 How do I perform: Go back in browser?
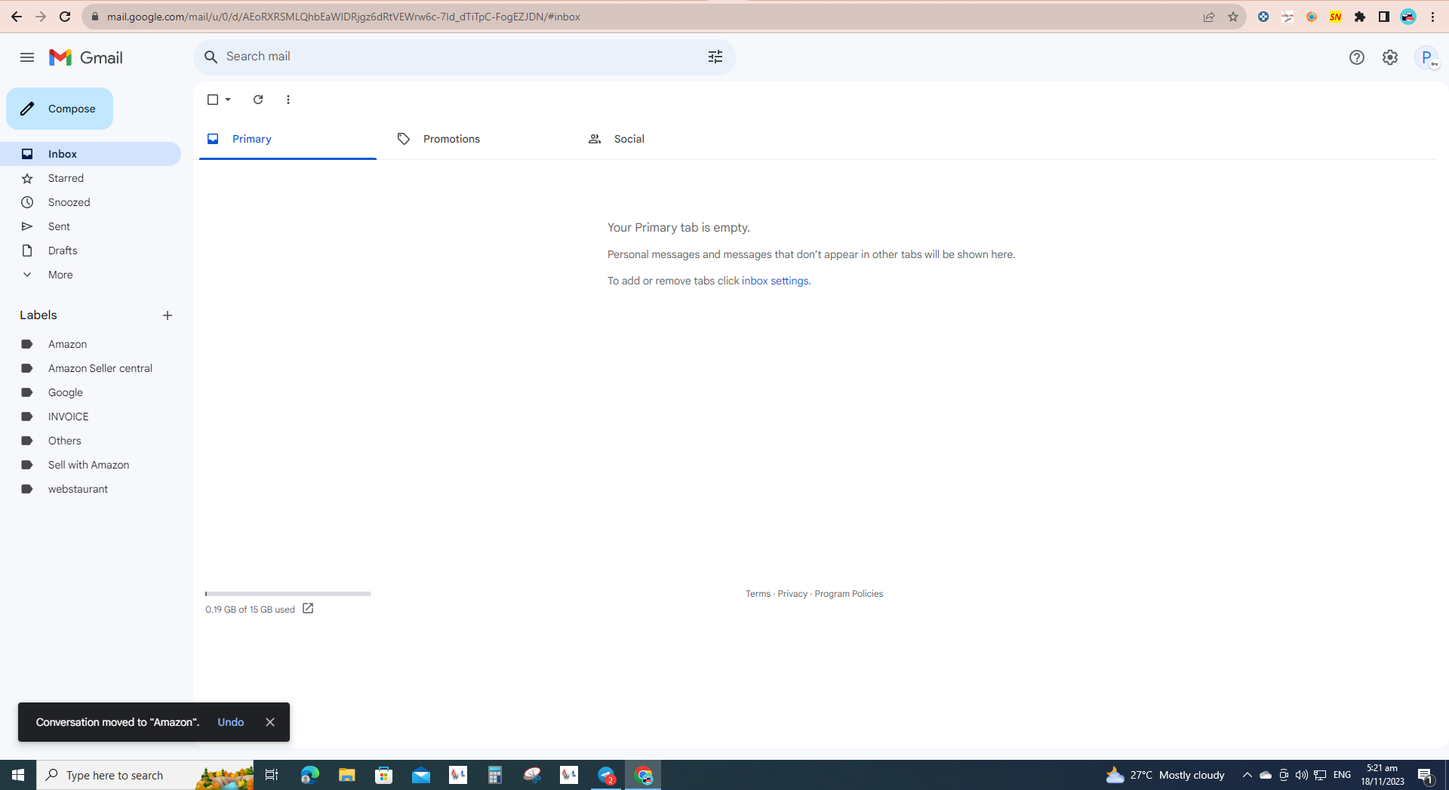pyautogui.click(x=17, y=17)
